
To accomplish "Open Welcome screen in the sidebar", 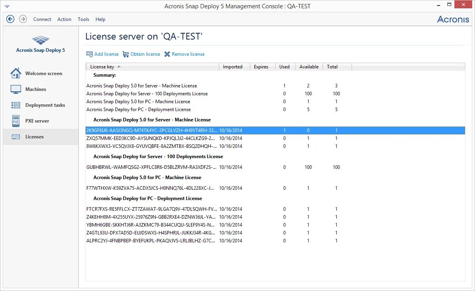I will pyautogui.click(x=40, y=73).
